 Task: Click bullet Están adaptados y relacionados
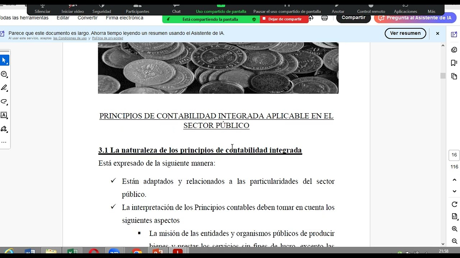228,188
